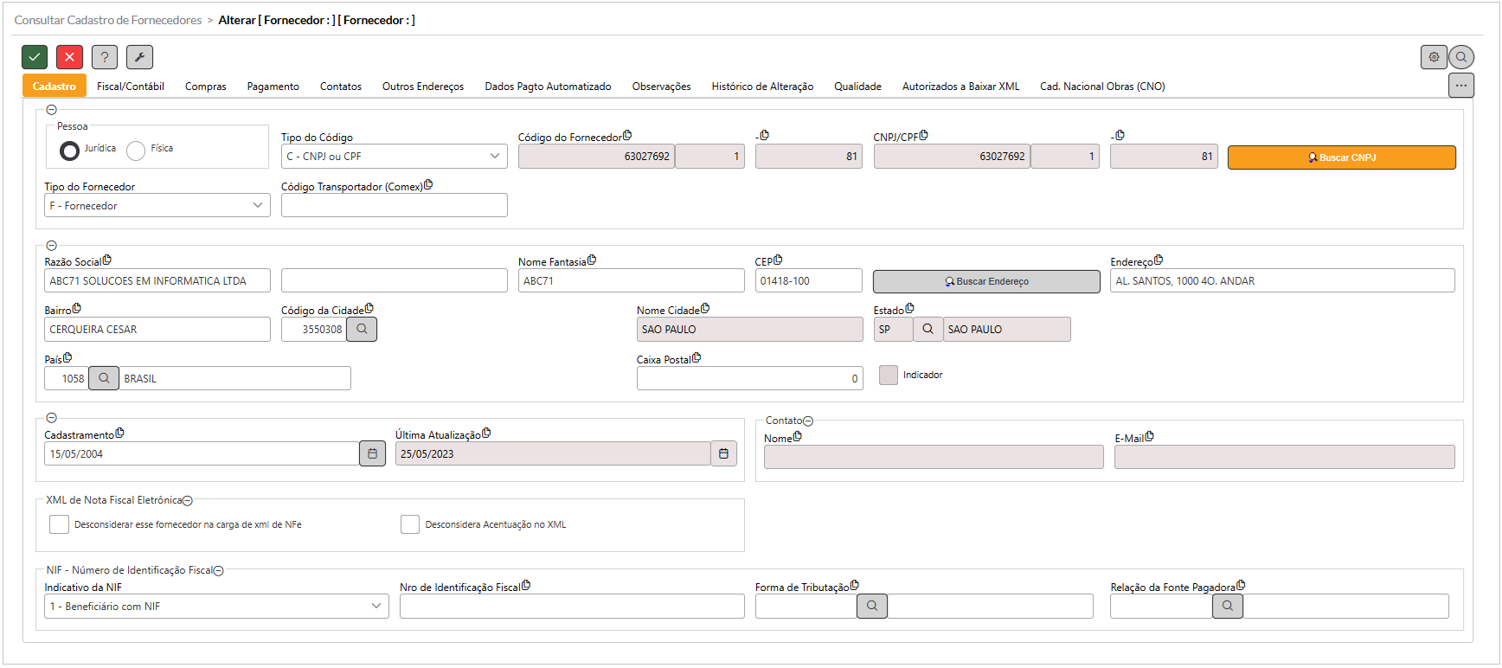Click the Código da Cidade search icon
The height and width of the screenshot is (668, 1502).
(x=362, y=330)
